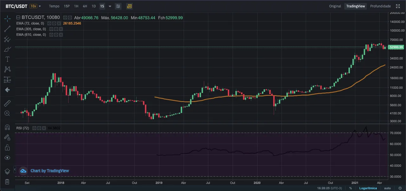The image size is (406, 191).
Task: Hide EMA 305 indicator eye toggle
Action: coord(51,29)
